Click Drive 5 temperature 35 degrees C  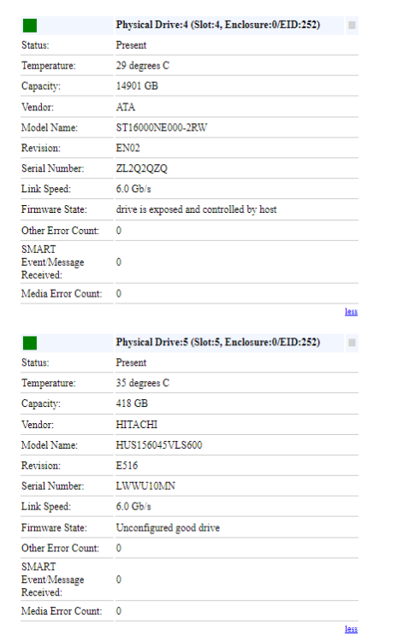click(142, 383)
